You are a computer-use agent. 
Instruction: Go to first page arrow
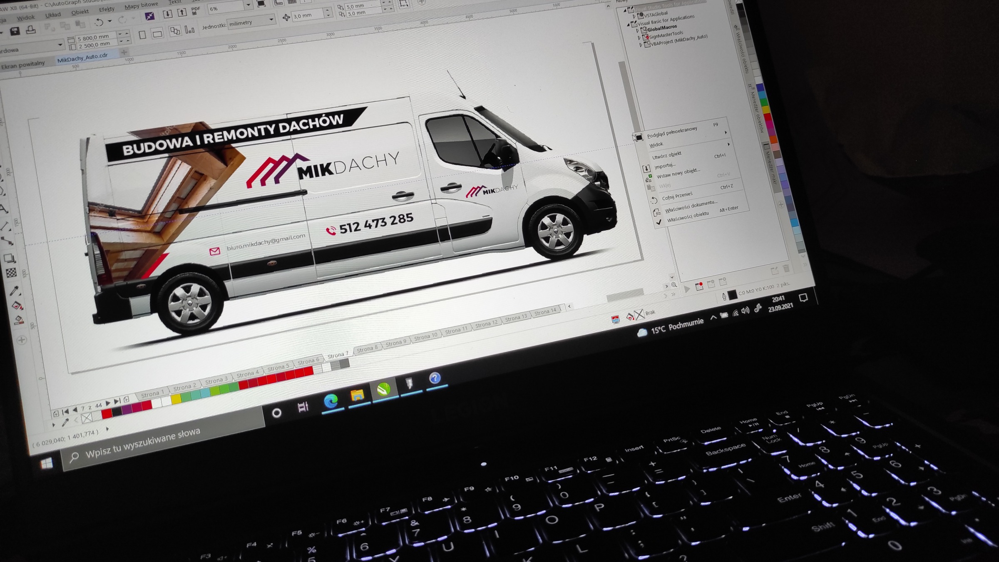point(65,412)
